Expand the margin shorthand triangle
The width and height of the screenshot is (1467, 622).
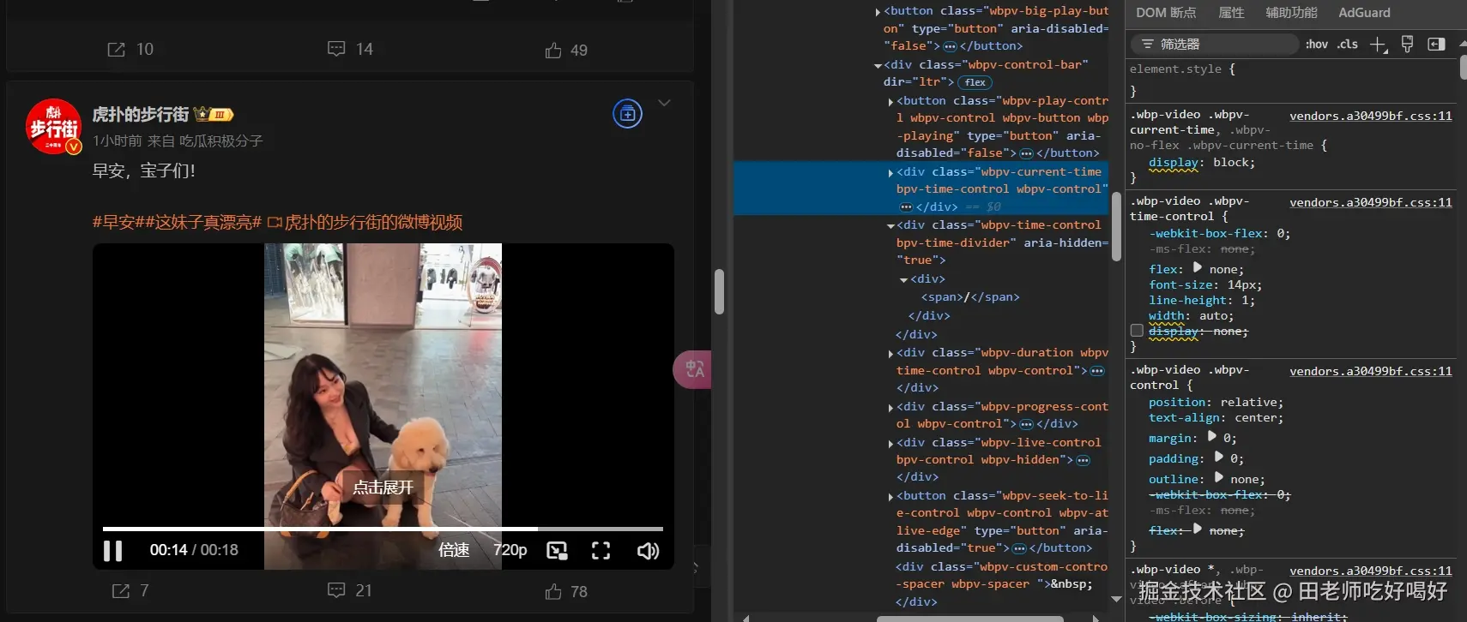pyautogui.click(x=1212, y=436)
